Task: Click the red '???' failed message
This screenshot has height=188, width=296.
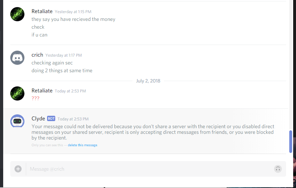Action: point(35,98)
